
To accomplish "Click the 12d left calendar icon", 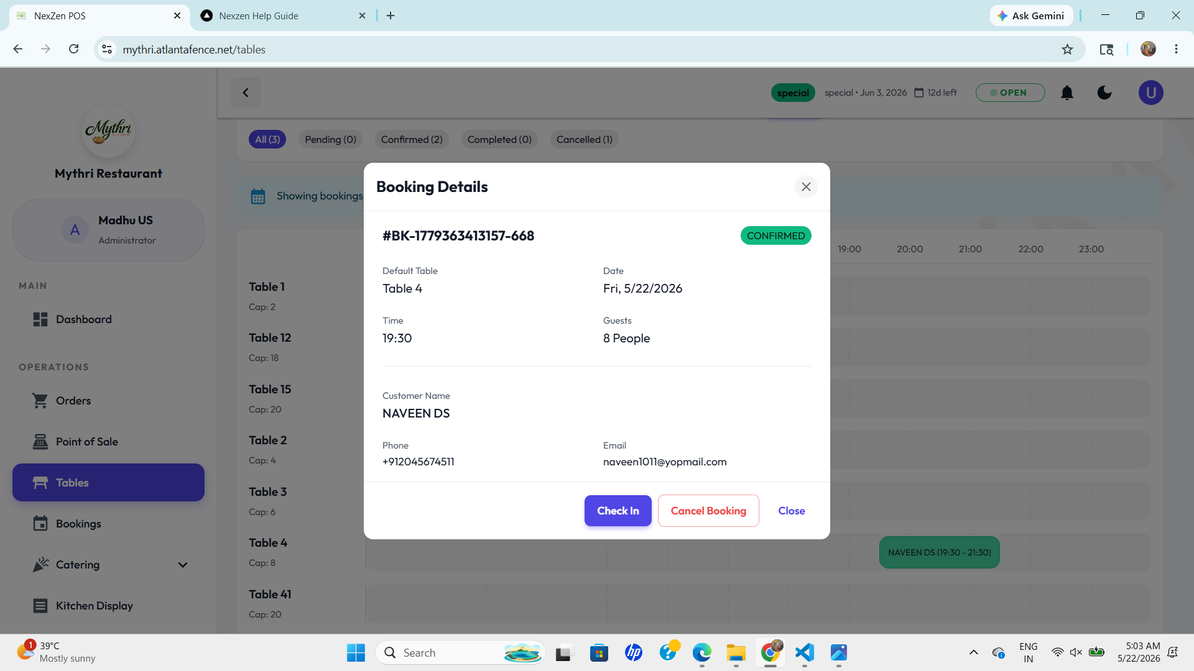I will click(x=919, y=93).
